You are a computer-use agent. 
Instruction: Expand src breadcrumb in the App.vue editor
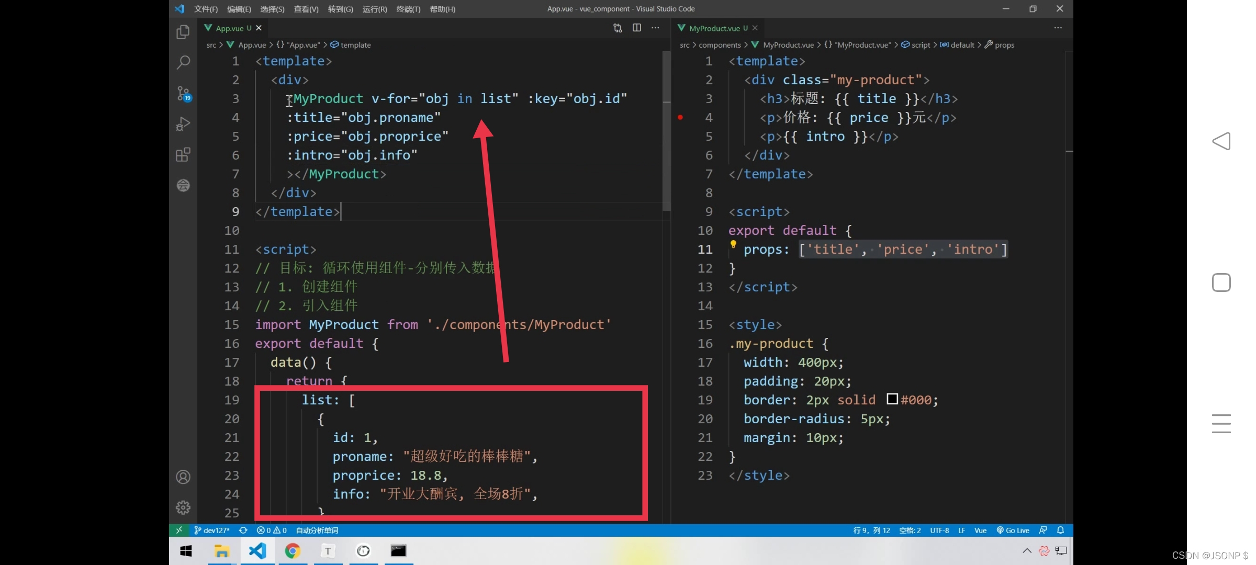211,45
